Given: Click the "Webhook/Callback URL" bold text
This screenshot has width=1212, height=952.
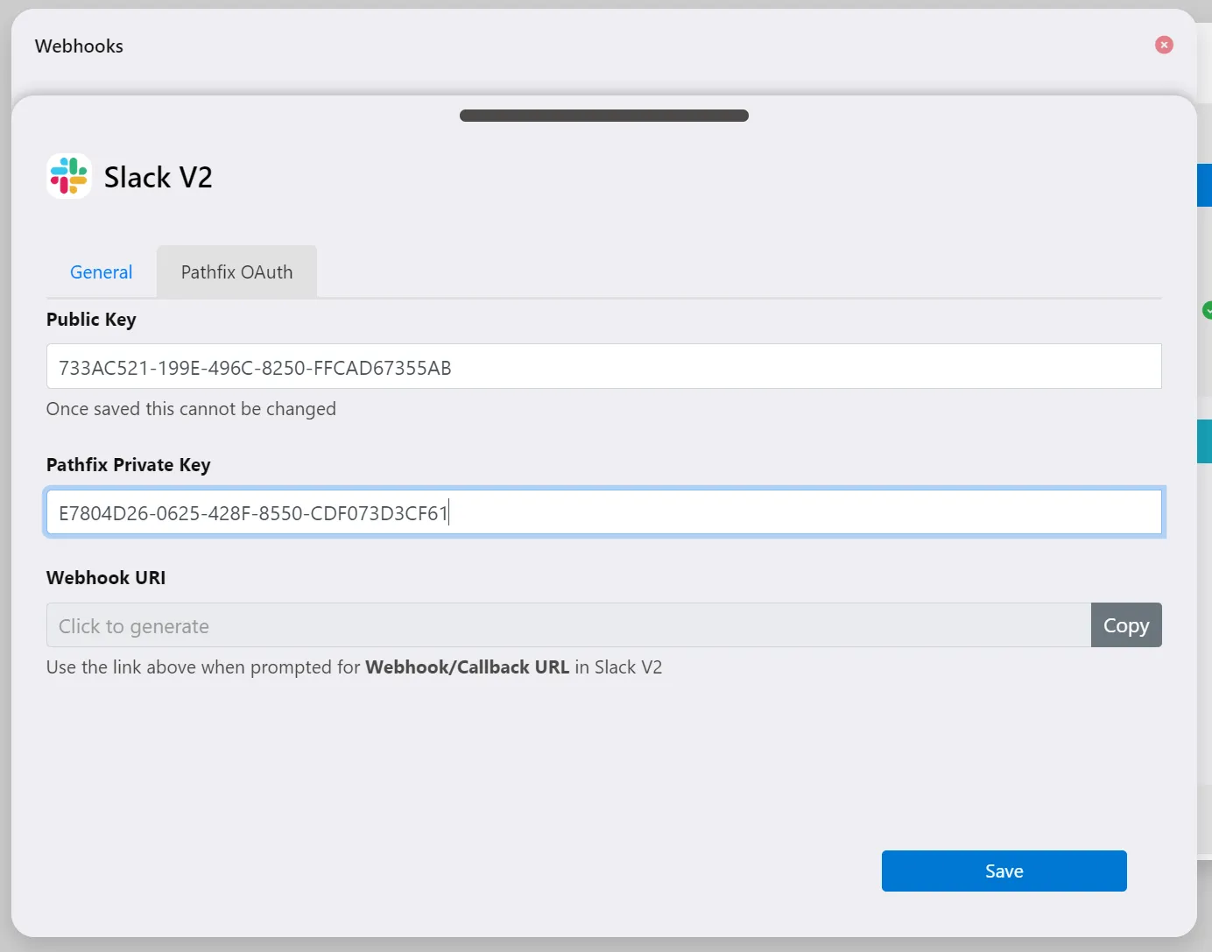Looking at the screenshot, I should click(467, 667).
